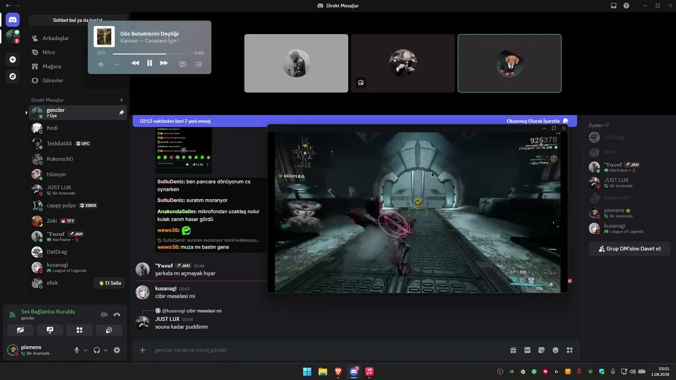Select pixmens in the members list
676x380 pixels.
tap(628, 213)
